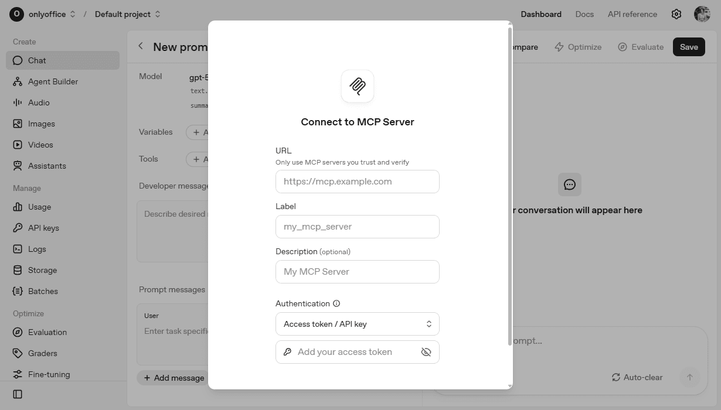
Task: Navigate to Images via sidebar icon
Action: coord(42,124)
